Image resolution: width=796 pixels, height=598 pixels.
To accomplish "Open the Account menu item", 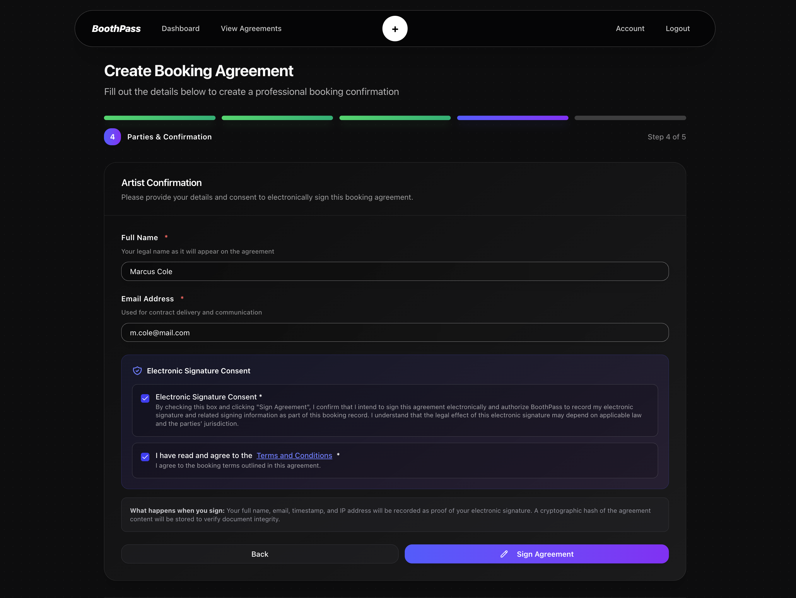I will point(630,28).
